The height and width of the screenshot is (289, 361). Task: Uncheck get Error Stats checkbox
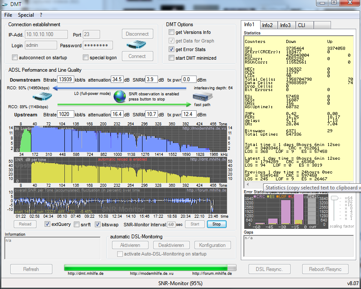coord(172,50)
